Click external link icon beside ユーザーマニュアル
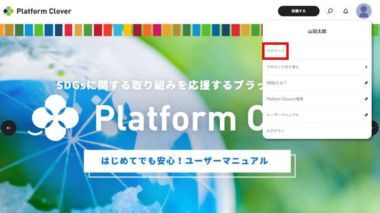 [366, 115]
